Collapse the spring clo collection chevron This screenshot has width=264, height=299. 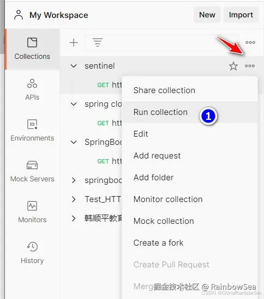pyautogui.click(x=74, y=104)
